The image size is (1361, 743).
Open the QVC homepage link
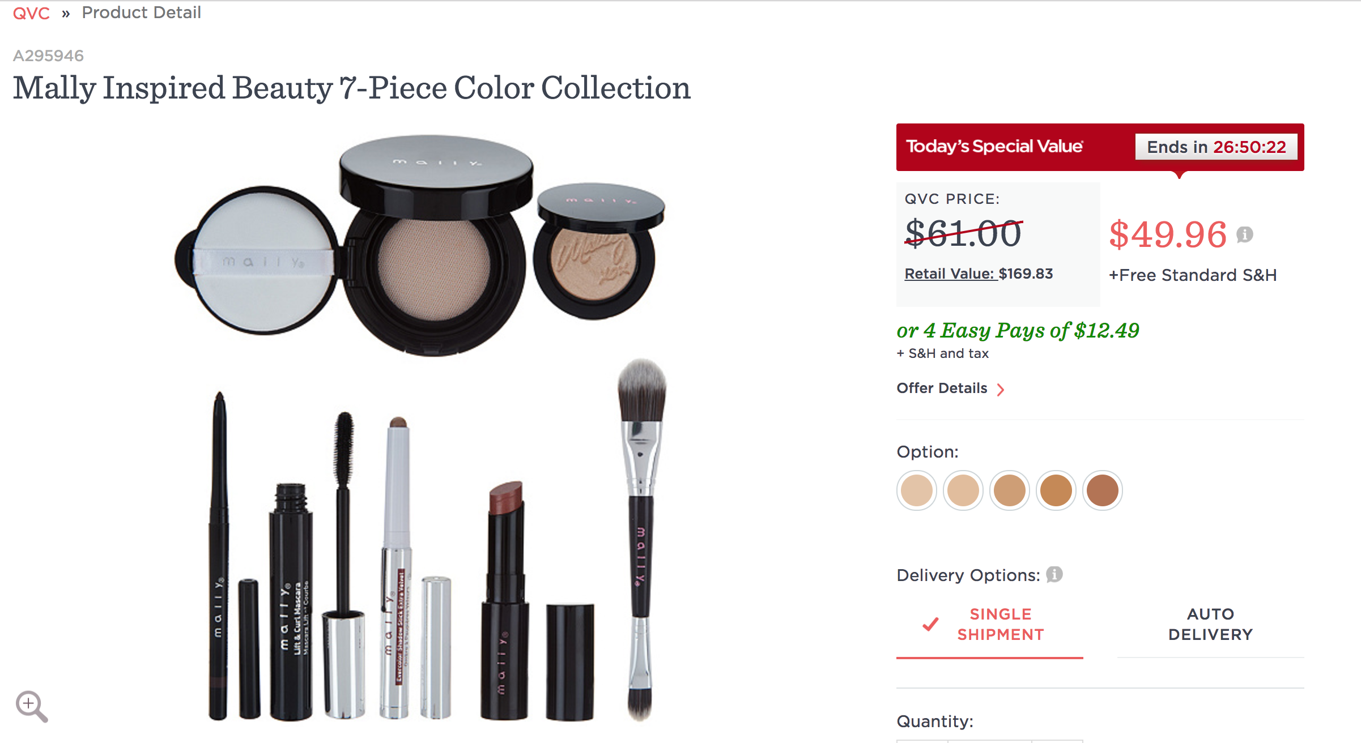click(31, 12)
